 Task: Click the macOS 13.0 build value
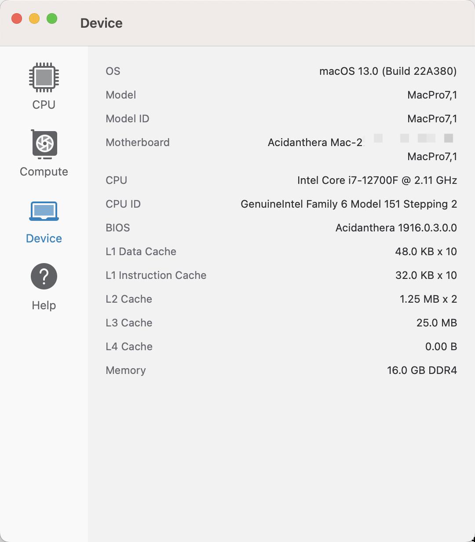pyautogui.click(x=387, y=71)
